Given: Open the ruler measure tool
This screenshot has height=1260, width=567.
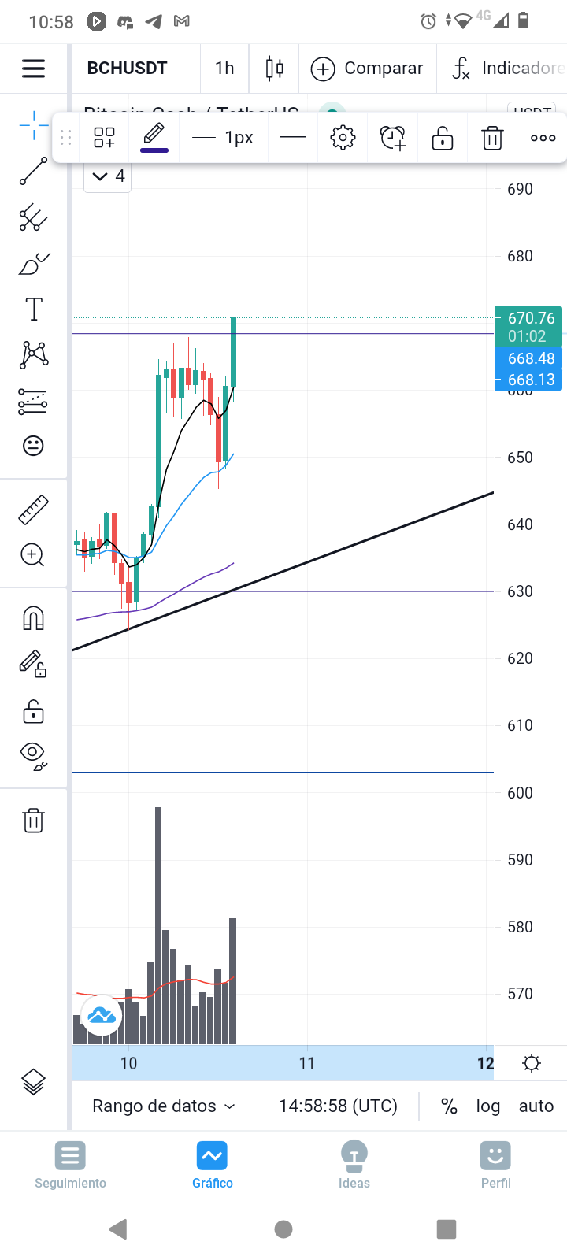Looking at the screenshot, I should tap(33, 510).
